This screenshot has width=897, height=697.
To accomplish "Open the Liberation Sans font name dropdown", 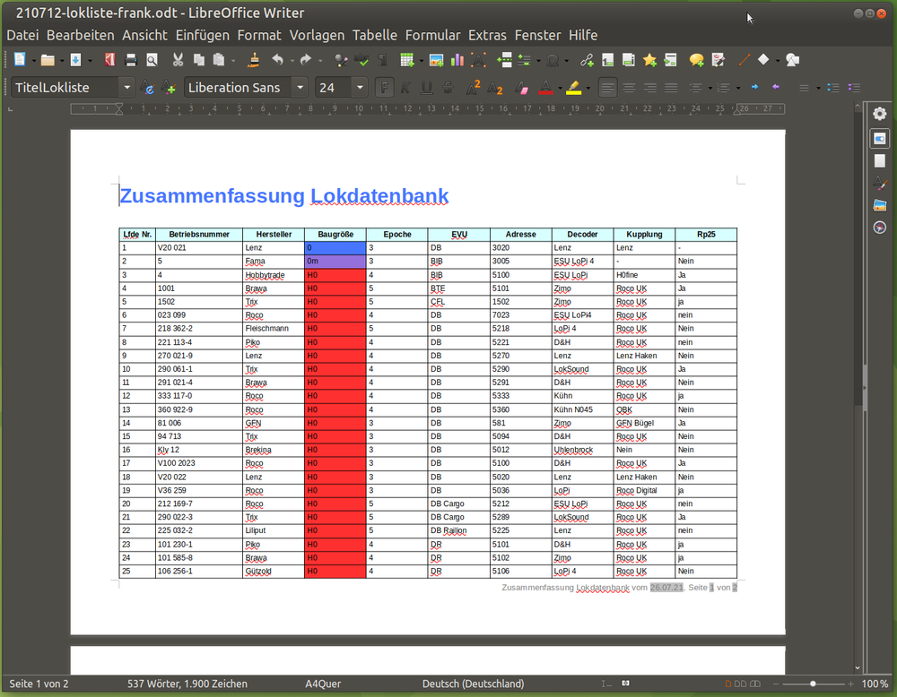I will coord(300,88).
